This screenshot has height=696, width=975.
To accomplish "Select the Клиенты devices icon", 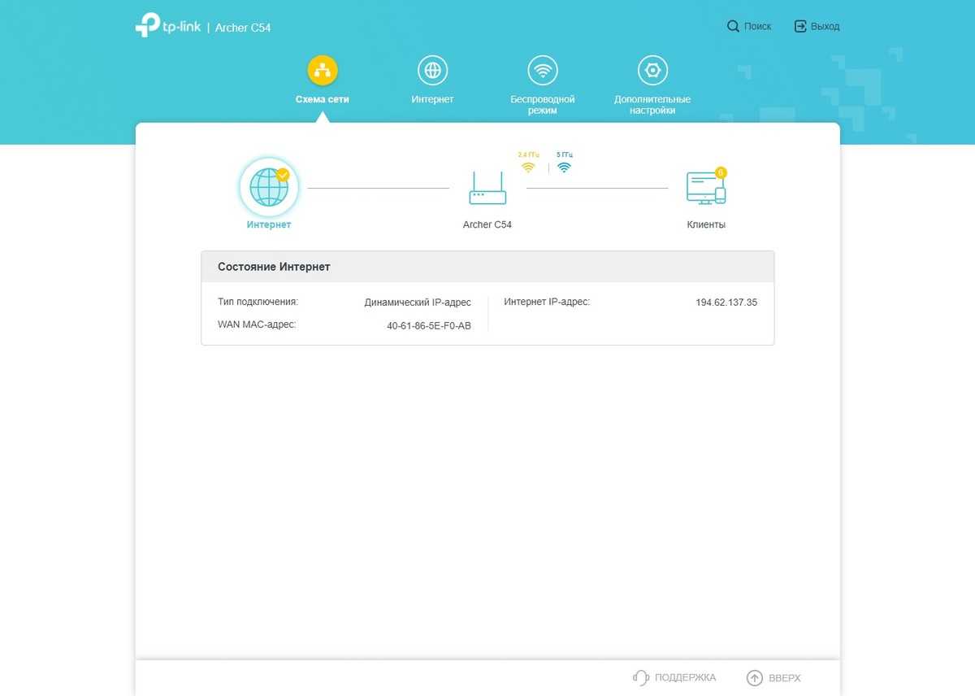I will pyautogui.click(x=705, y=189).
